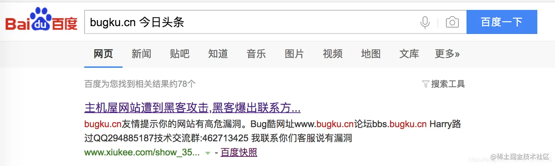Open the 文库 tab
The height and width of the screenshot is (166, 555).
click(x=409, y=54)
